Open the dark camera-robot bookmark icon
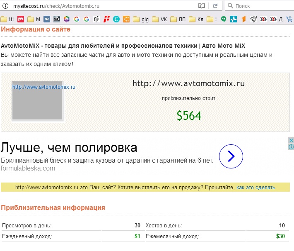 (x=57, y=19)
